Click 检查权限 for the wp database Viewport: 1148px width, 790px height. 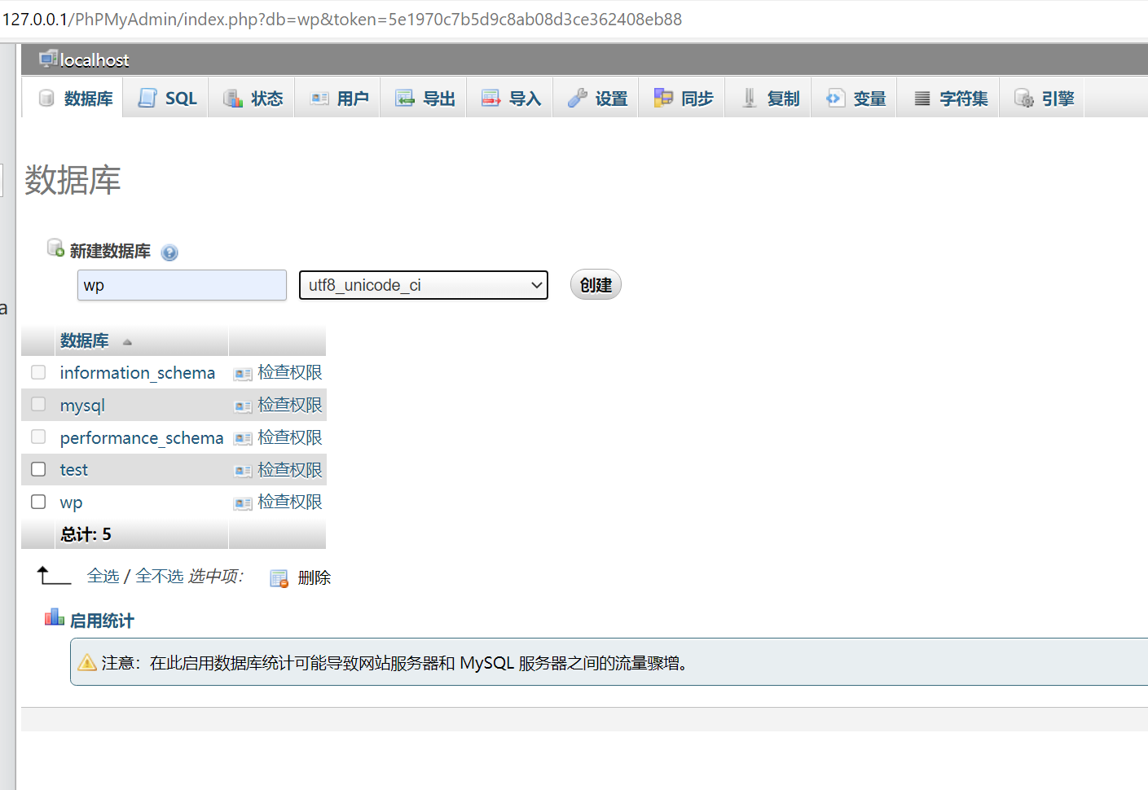click(290, 502)
